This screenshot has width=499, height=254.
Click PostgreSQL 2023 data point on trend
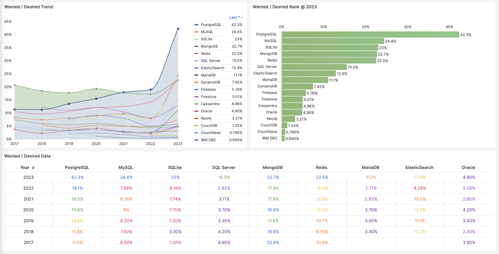pyautogui.click(x=178, y=29)
